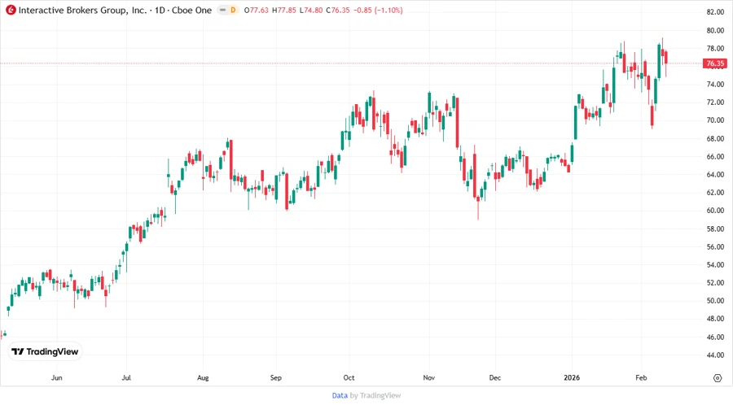Click the −0.85 (−1.10%) change value
The image size is (733, 405).
point(378,11)
